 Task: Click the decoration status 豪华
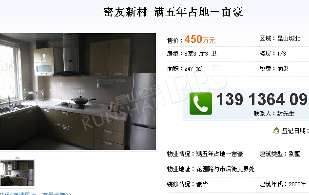coord(202,184)
